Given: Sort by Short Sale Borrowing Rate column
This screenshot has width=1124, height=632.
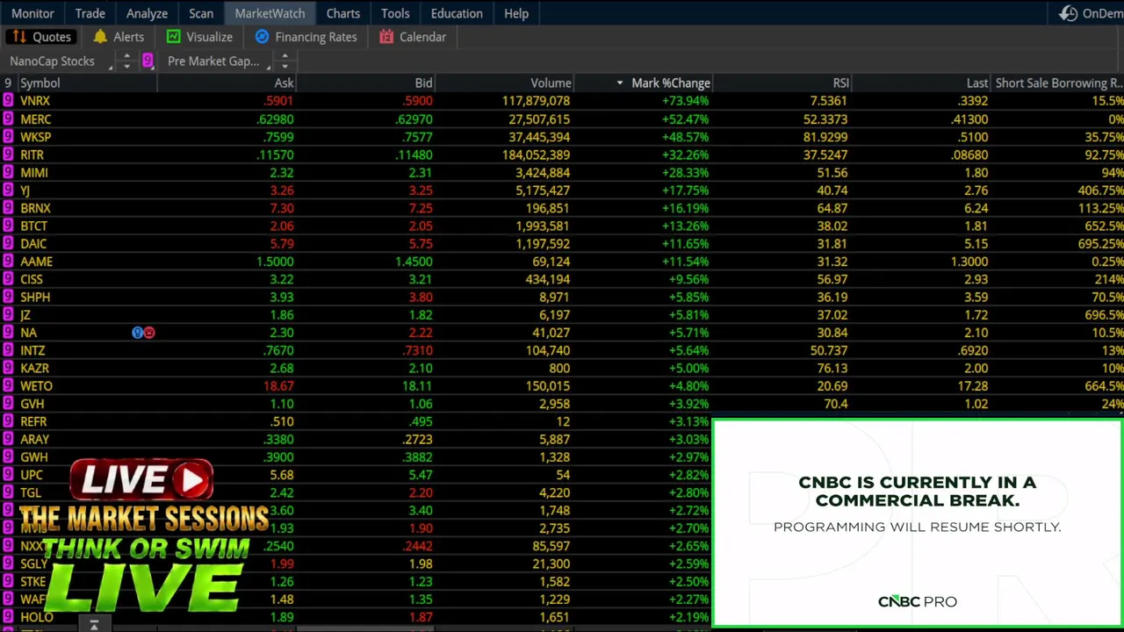Looking at the screenshot, I should tap(1058, 83).
